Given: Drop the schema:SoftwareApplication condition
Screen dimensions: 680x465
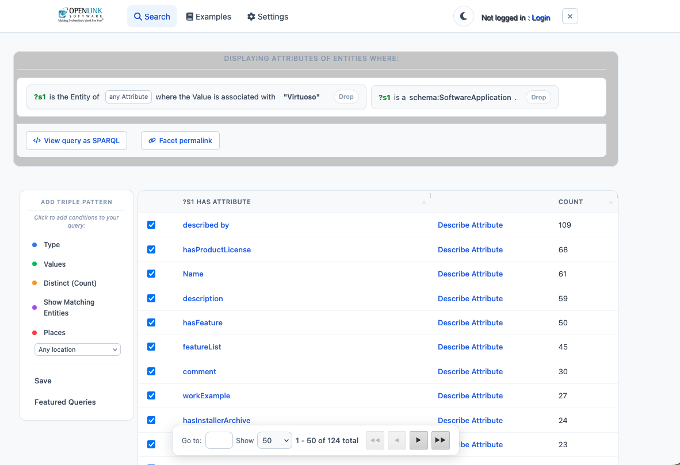Looking at the screenshot, I should click(538, 97).
